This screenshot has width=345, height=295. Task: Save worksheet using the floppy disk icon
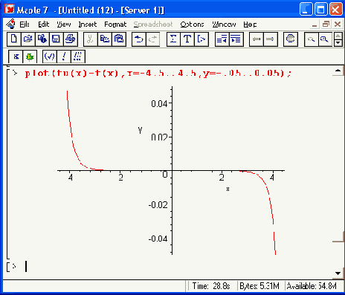[56, 39]
